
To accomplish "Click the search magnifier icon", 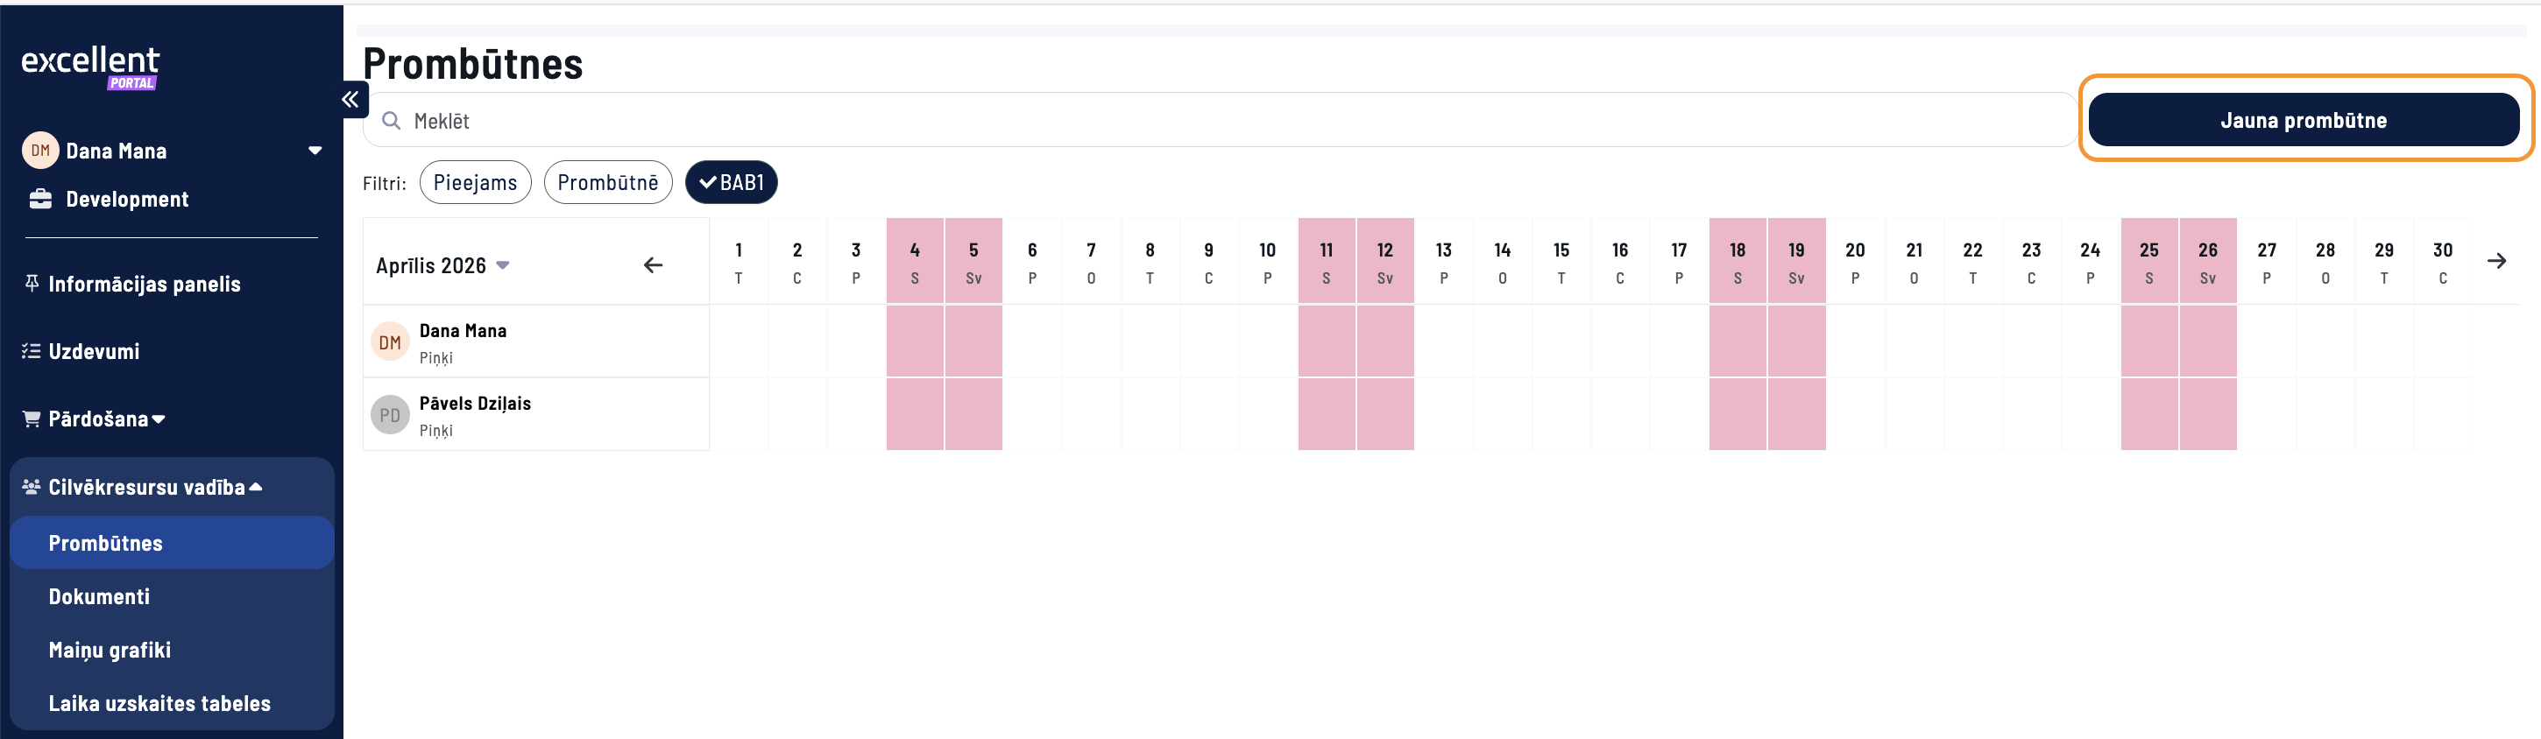I will click(392, 121).
